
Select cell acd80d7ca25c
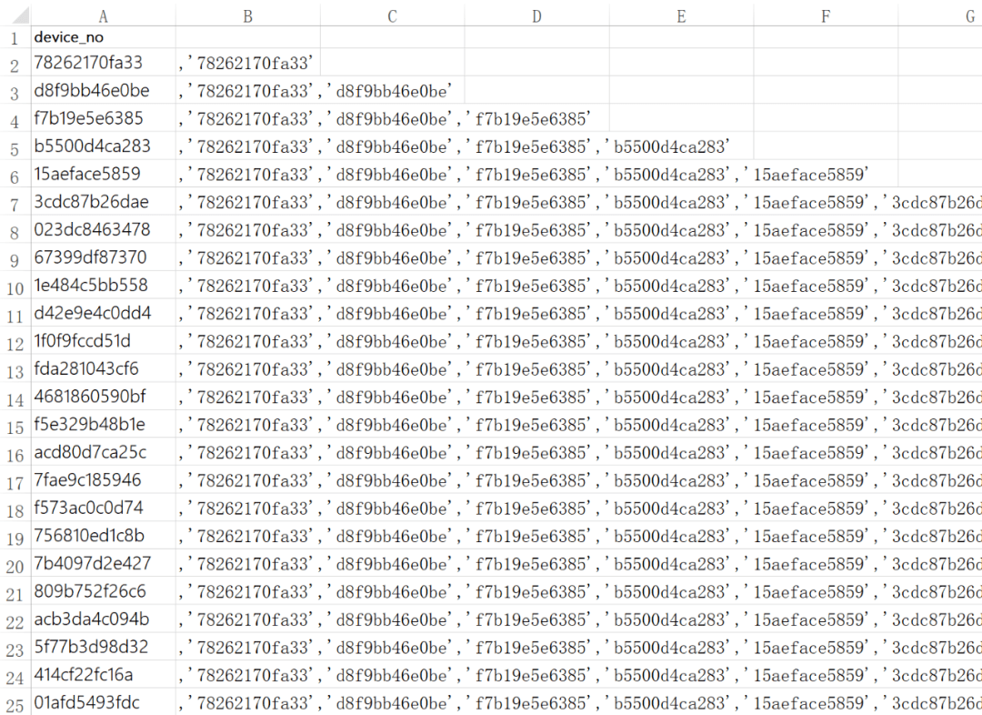104,452
